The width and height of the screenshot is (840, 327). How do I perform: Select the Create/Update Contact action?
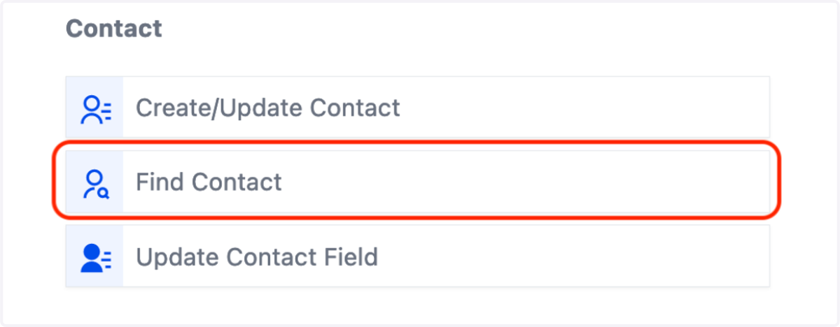(418, 107)
